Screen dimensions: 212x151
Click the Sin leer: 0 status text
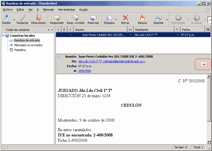click(181, 147)
